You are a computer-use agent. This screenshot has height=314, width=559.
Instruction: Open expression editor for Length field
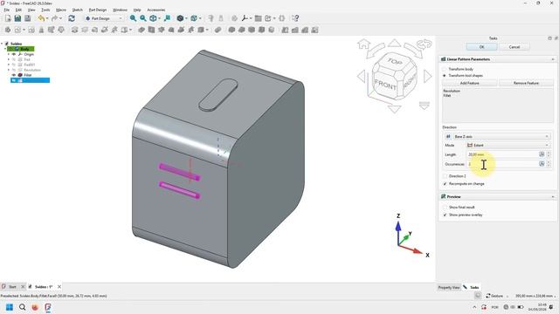coord(542,154)
